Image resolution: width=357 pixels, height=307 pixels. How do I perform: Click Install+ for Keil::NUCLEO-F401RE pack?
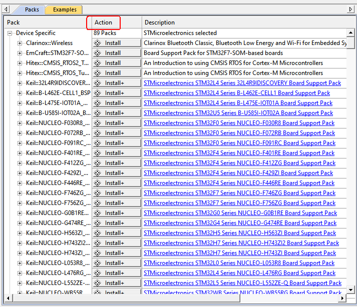click(x=117, y=153)
